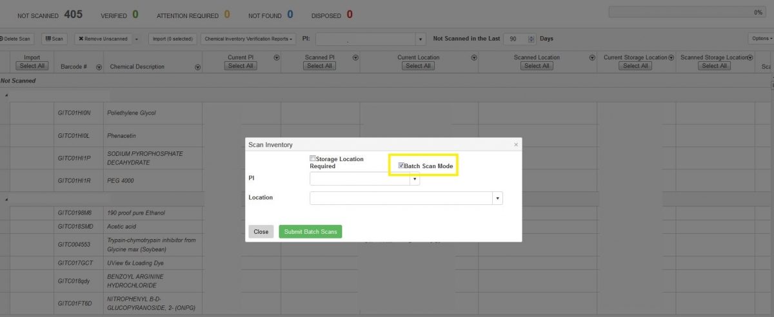Open the Barcode # column filter icon
This screenshot has width=774, height=317.
point(99,67)
